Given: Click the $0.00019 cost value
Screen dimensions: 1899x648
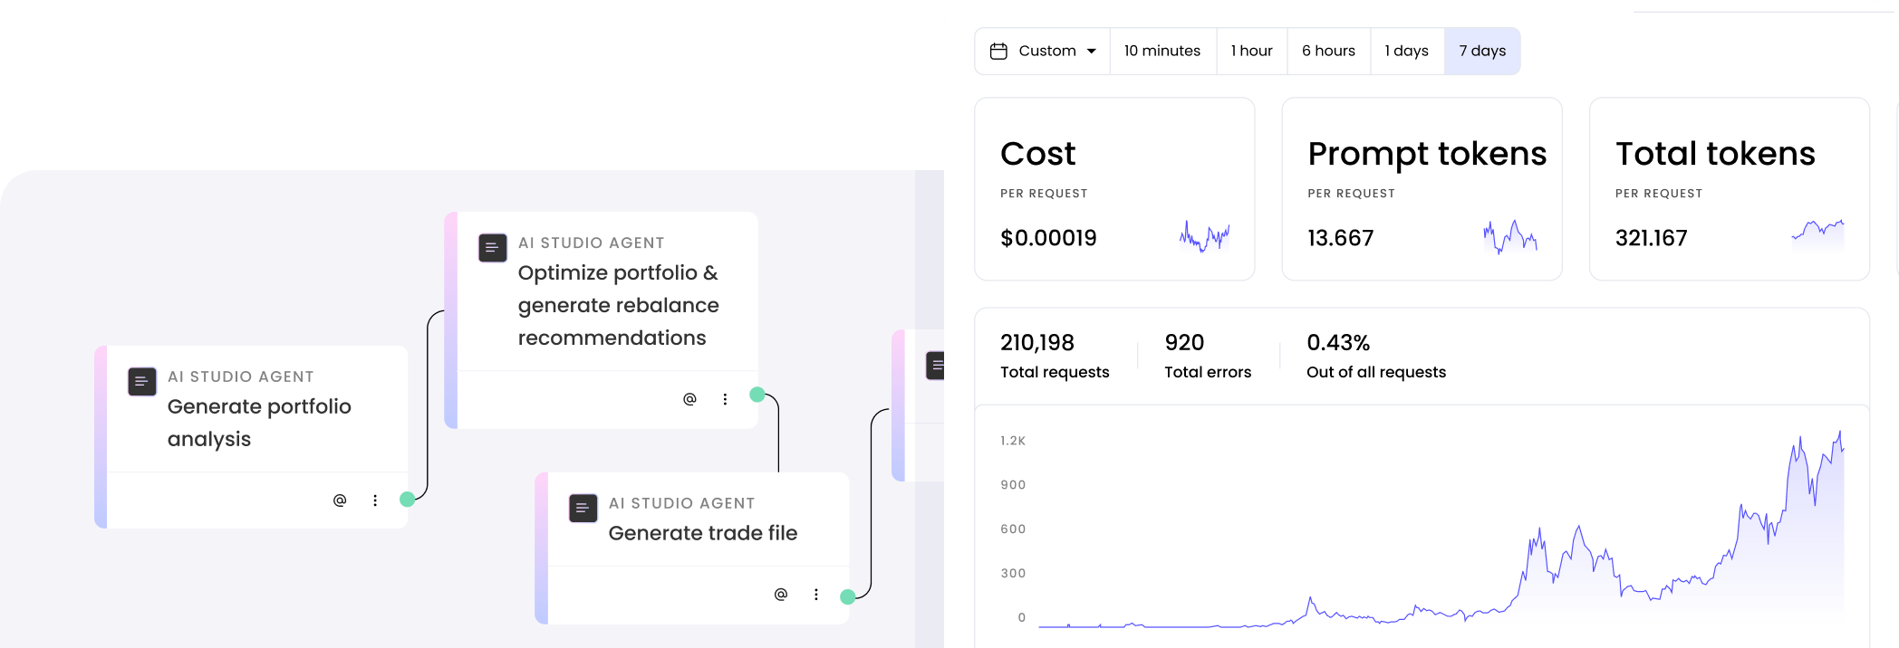Looking at the screenshot, I should tap(1048, 238).
